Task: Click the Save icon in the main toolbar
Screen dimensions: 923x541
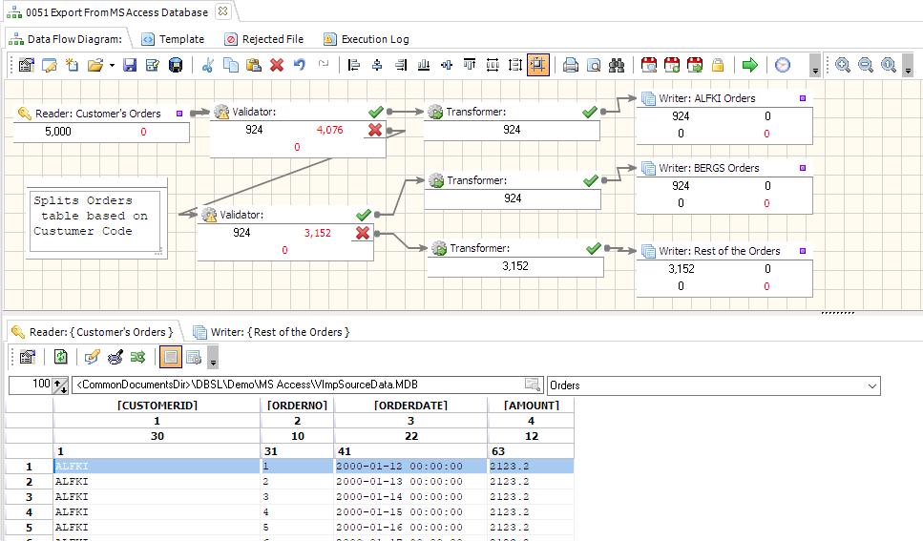Action: [x=130, y=65]
